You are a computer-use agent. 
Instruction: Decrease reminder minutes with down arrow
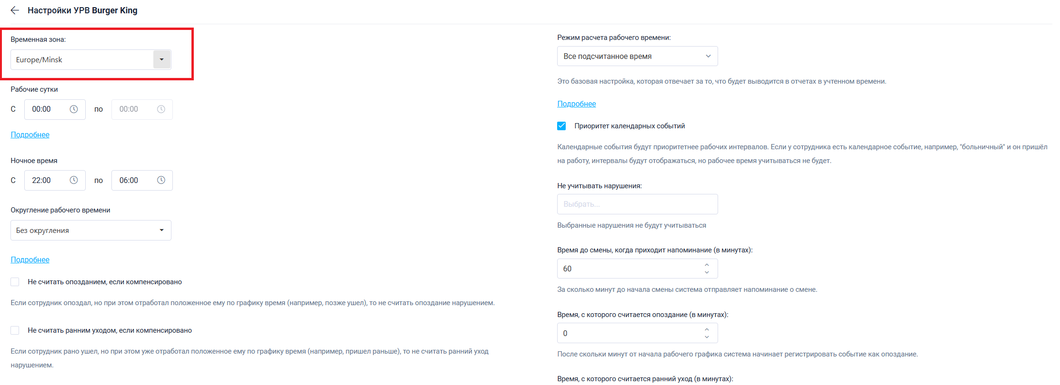point(707,272)
